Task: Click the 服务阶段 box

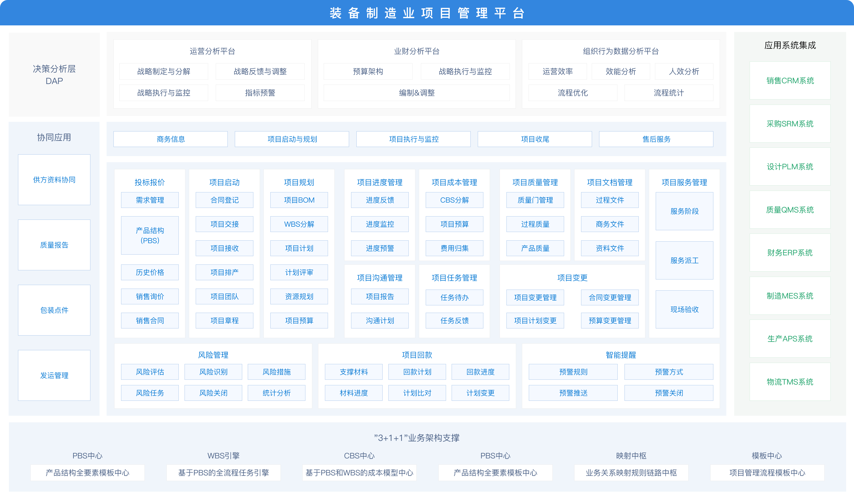Action: 684,211
